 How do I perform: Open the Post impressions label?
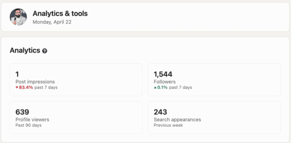click(35, 82)
